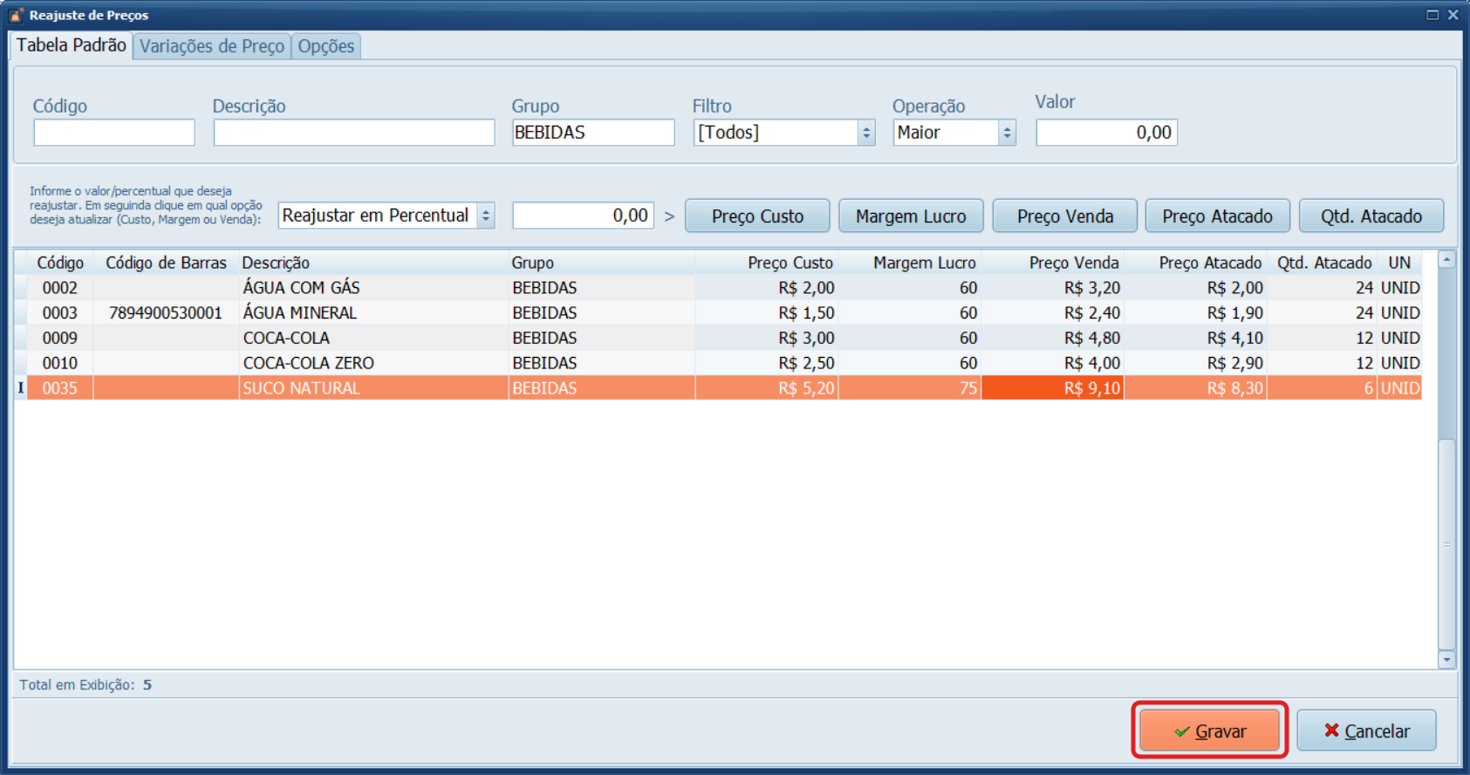The image size is (1470, 775).
Task: Switch to Variações de Preço tab
Action: coord(212,46)
